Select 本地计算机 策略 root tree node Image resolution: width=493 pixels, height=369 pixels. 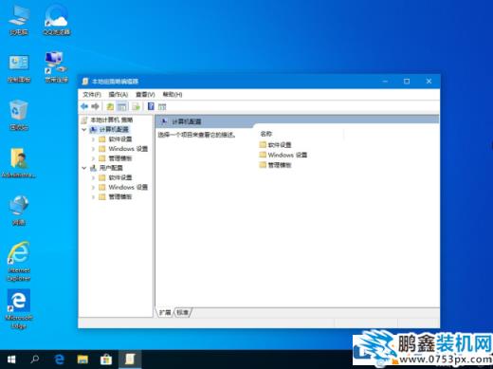(112, 120)
